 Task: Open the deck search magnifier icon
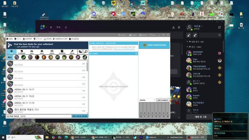tap(86, 52)
